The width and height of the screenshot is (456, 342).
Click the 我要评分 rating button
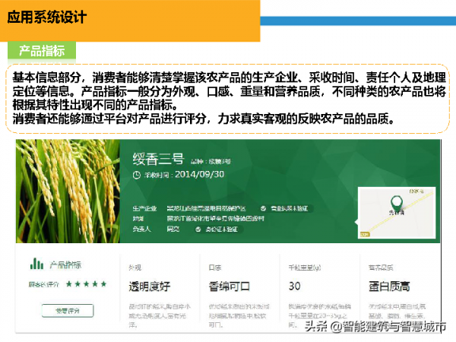tap(68, 311)
